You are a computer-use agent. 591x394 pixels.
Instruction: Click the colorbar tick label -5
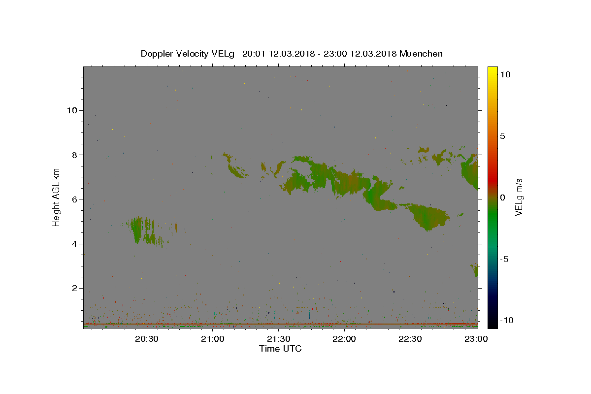pyautogui.click(x=504, y=259)
